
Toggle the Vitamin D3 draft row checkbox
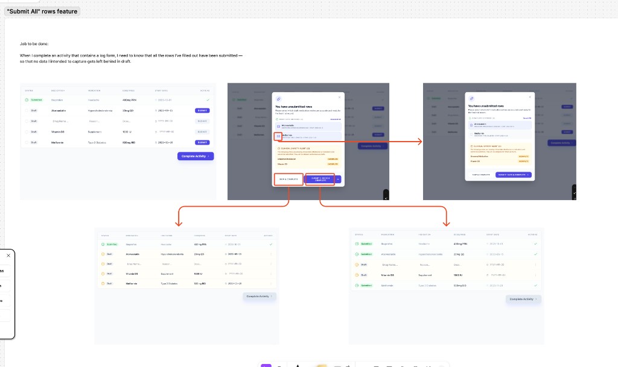[27, 131]
